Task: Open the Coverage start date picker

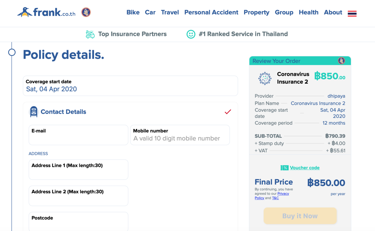Action: pyautogui.click(x=130, y=86)
